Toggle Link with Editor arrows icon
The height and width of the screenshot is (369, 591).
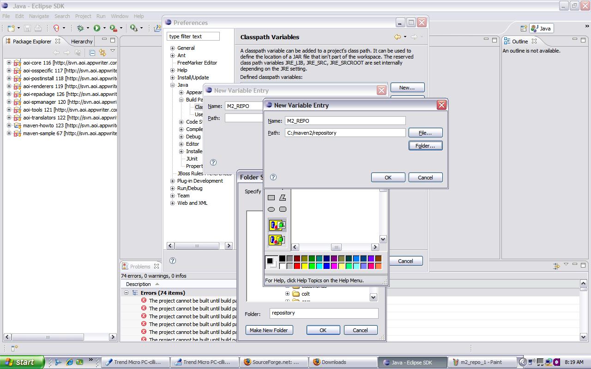[x=103, y=53]
